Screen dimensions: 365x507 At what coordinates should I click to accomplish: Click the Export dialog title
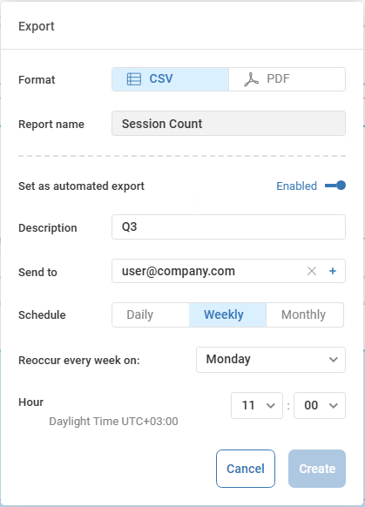(x=37, y=26)
